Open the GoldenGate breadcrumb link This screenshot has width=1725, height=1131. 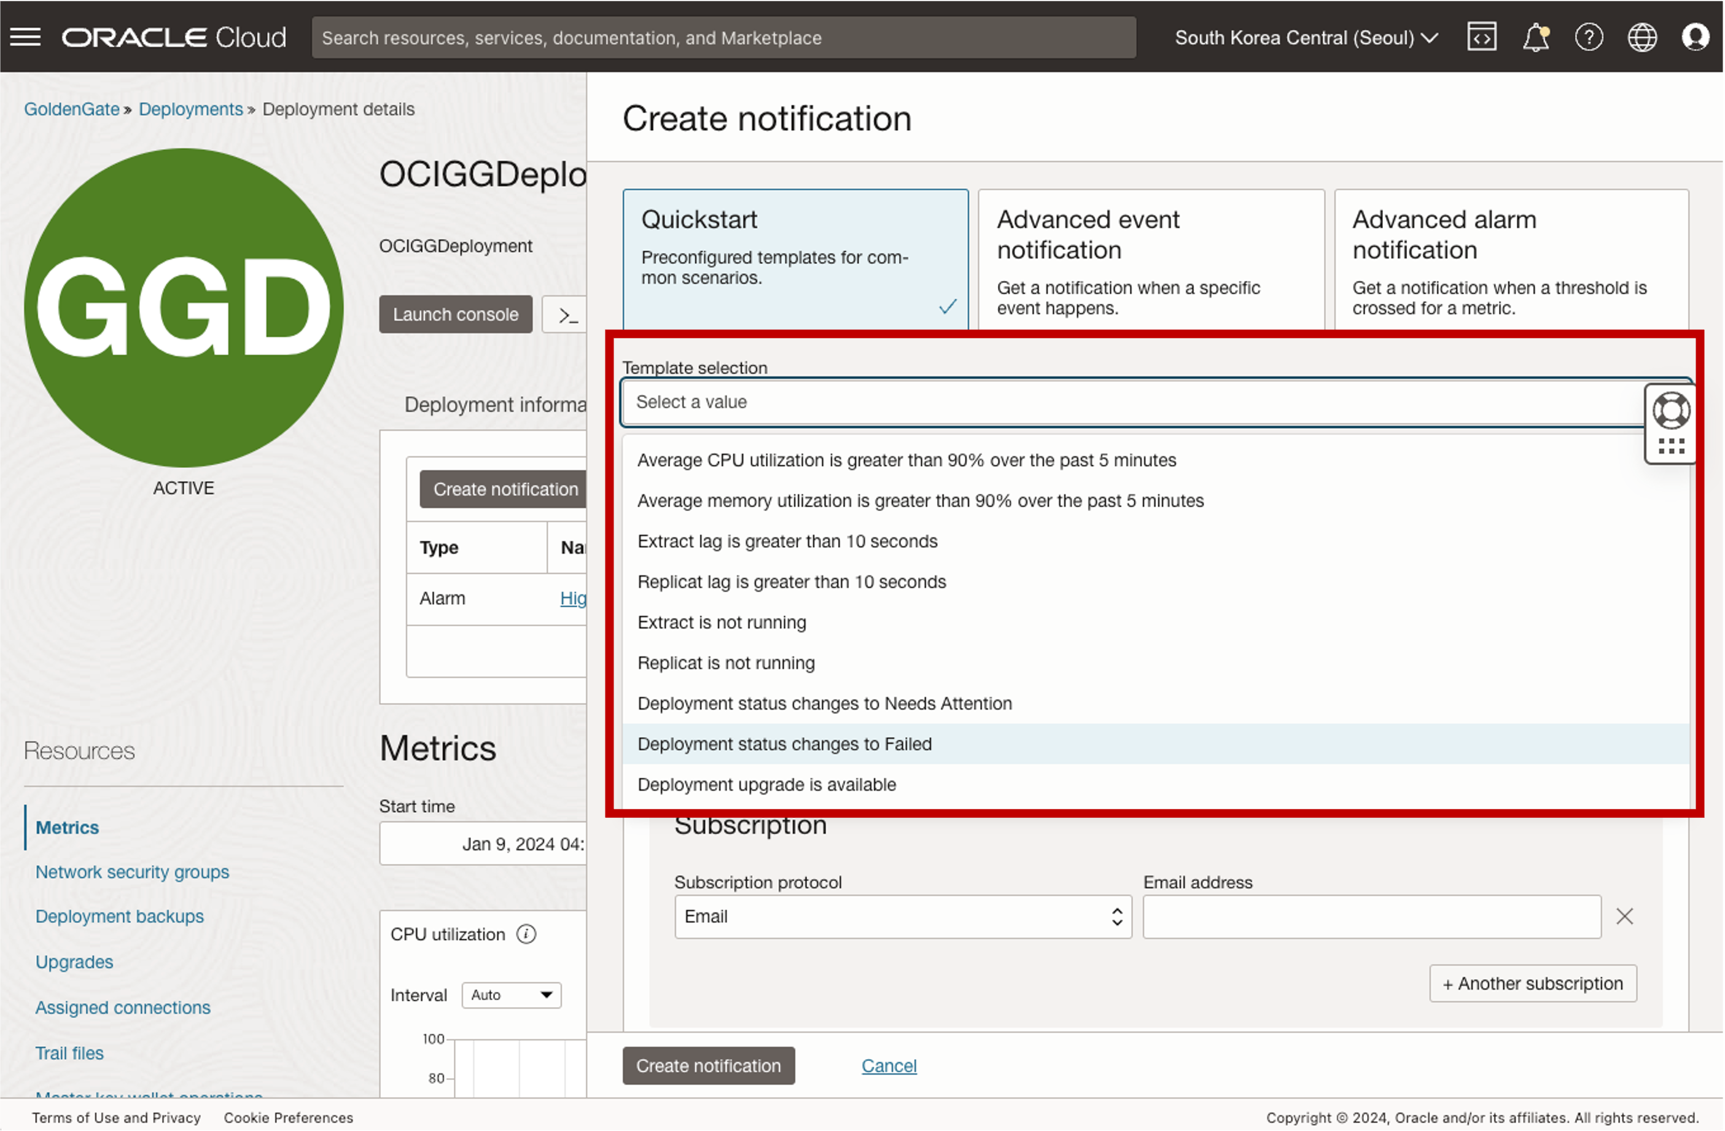click(71, 109)
